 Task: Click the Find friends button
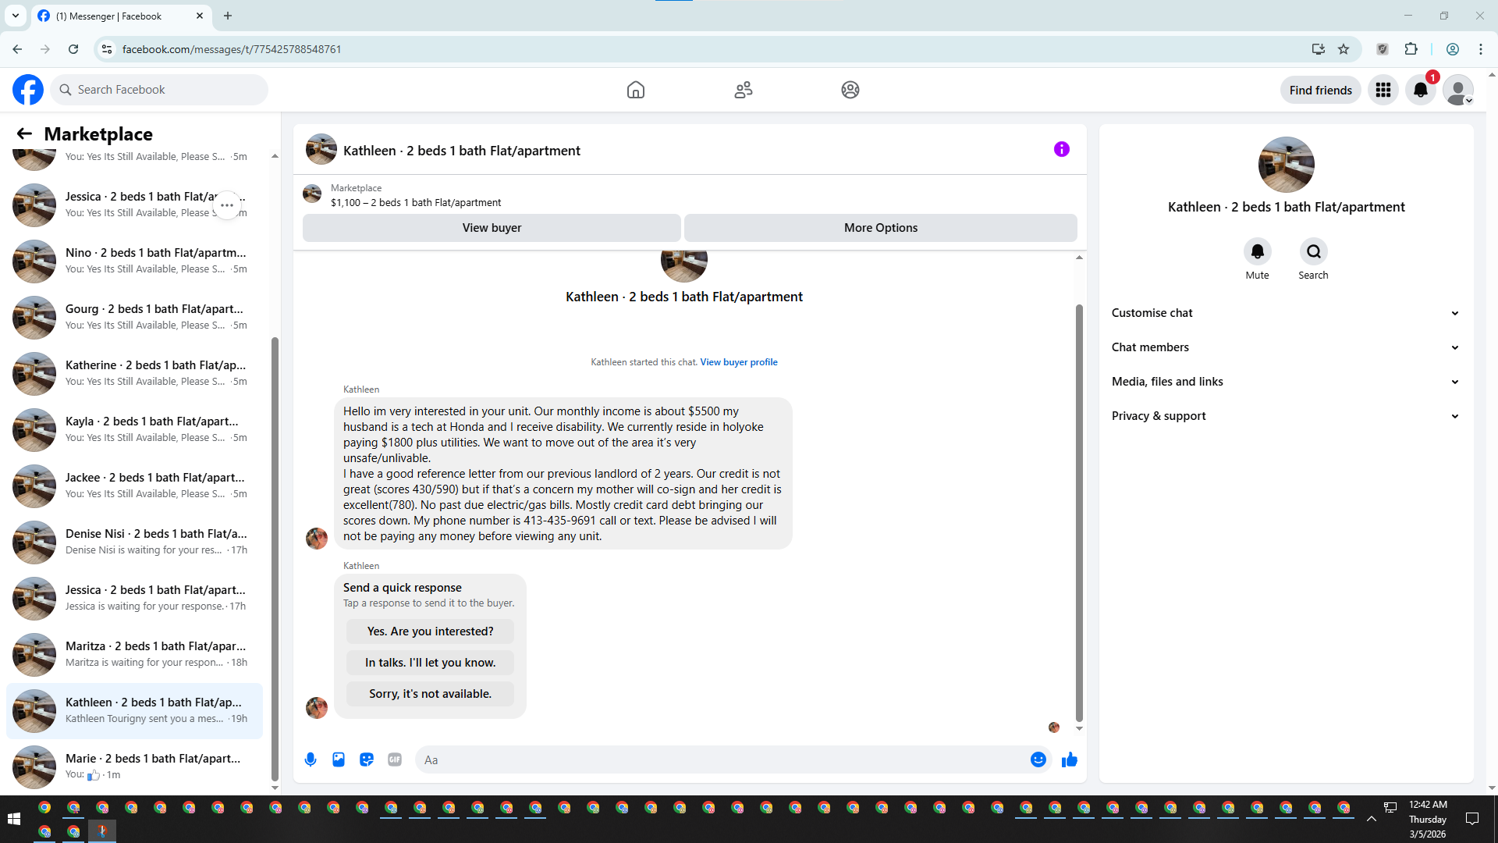[1320, 90]
